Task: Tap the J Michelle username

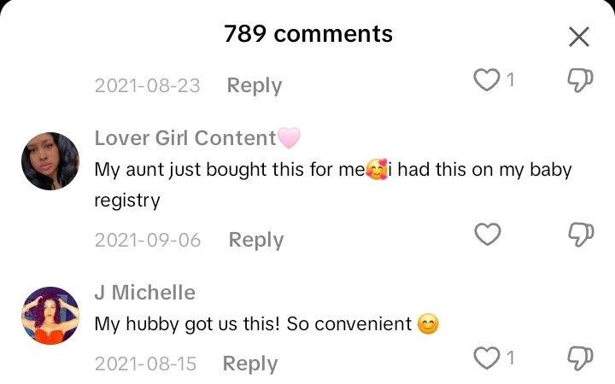Action: 144,293
